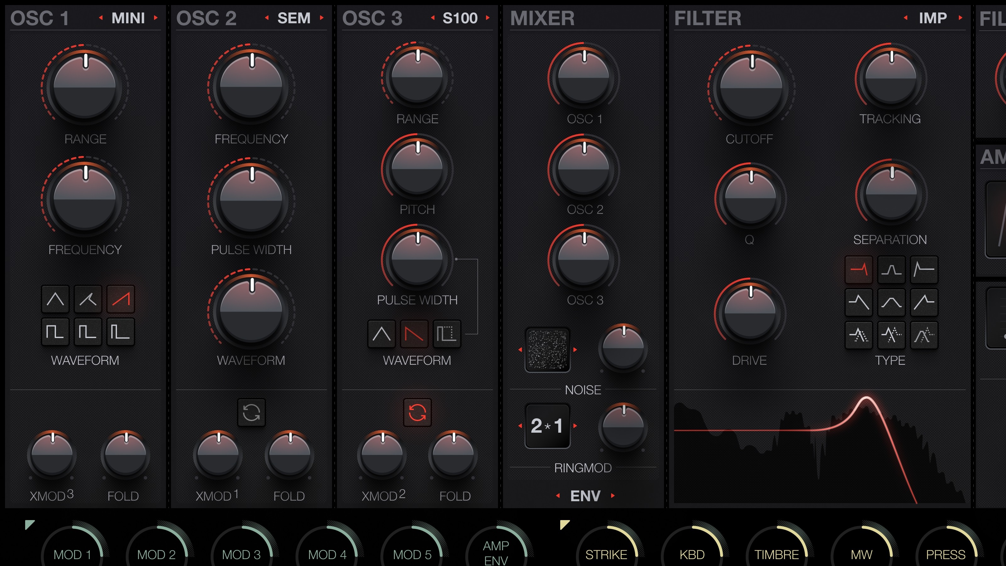Screen dimensions: 1006x566
Task: Select OSC 1 sawtooth waveform button
Action: click(121, 300)
